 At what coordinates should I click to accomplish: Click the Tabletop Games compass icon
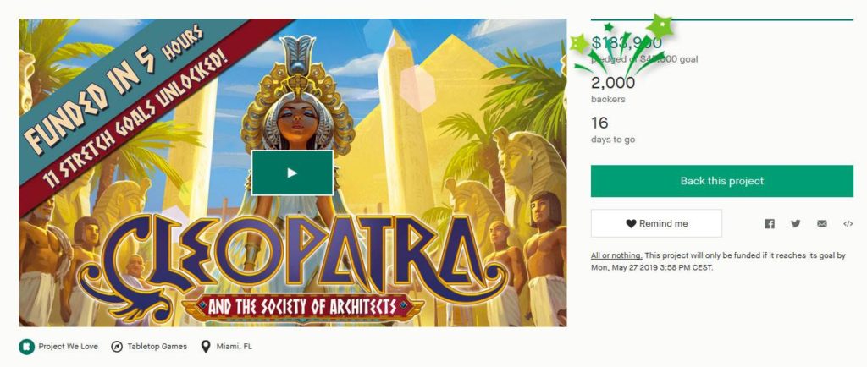click(x=117, y=347)
